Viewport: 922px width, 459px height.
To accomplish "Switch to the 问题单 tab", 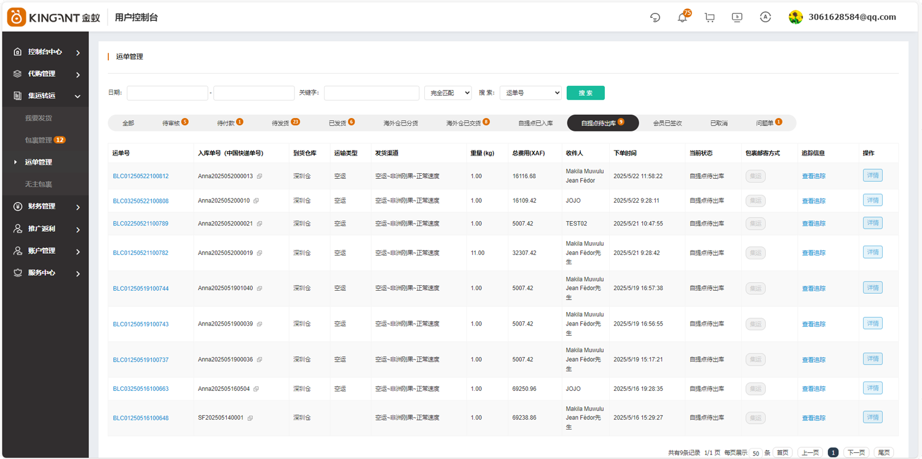I will coord(768,123).
